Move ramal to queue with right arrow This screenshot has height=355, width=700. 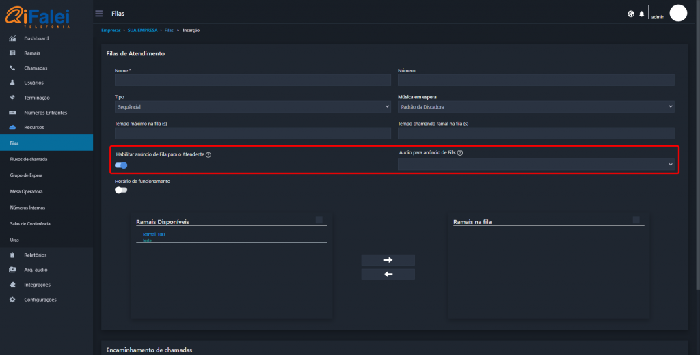click(388, 260)
